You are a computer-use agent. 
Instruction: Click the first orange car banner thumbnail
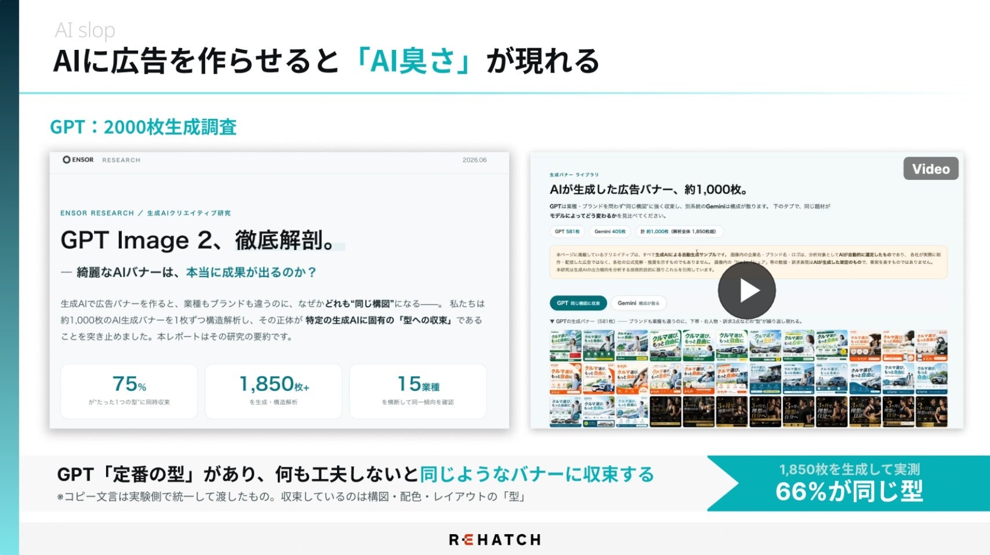[565, 379]
